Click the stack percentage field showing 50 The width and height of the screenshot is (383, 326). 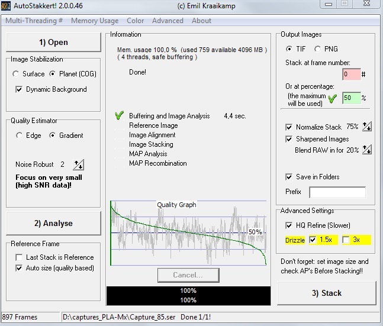pos(352,98)
